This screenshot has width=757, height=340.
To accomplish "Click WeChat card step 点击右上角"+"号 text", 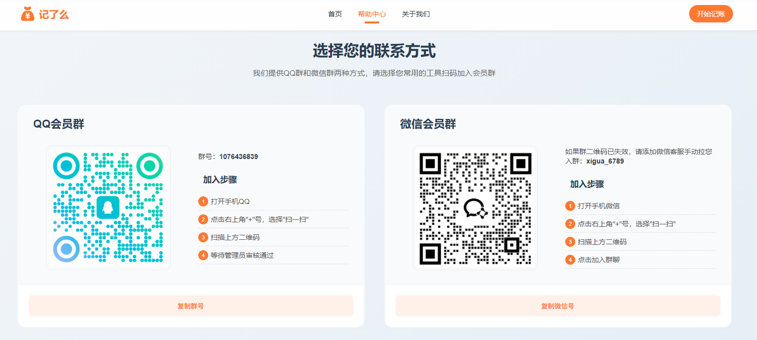I will click(x=627, y=224).
